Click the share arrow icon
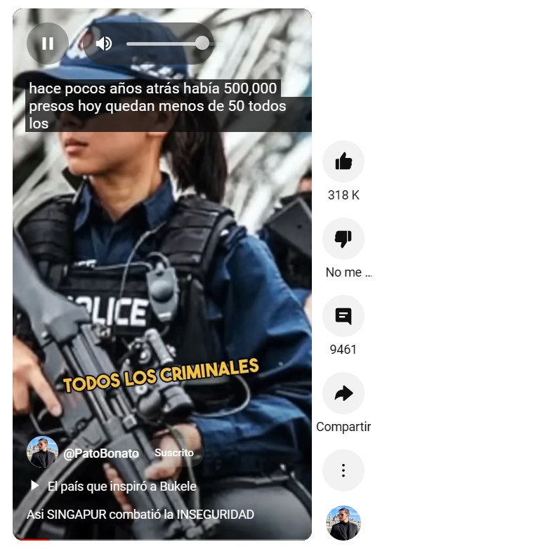 tap(343, 393)
